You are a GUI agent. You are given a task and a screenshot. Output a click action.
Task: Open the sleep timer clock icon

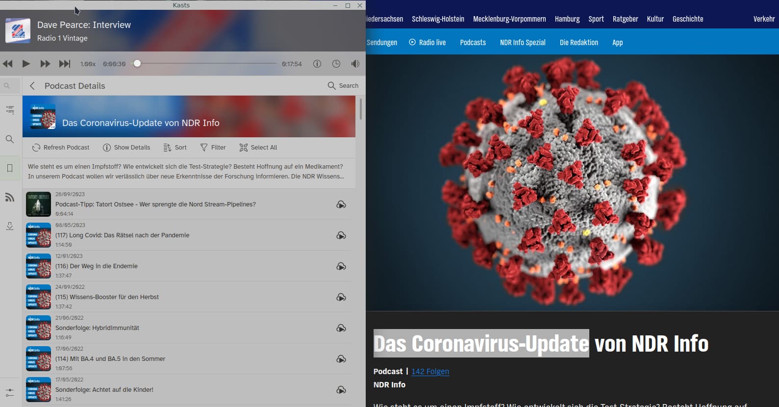tap(336, 64)
